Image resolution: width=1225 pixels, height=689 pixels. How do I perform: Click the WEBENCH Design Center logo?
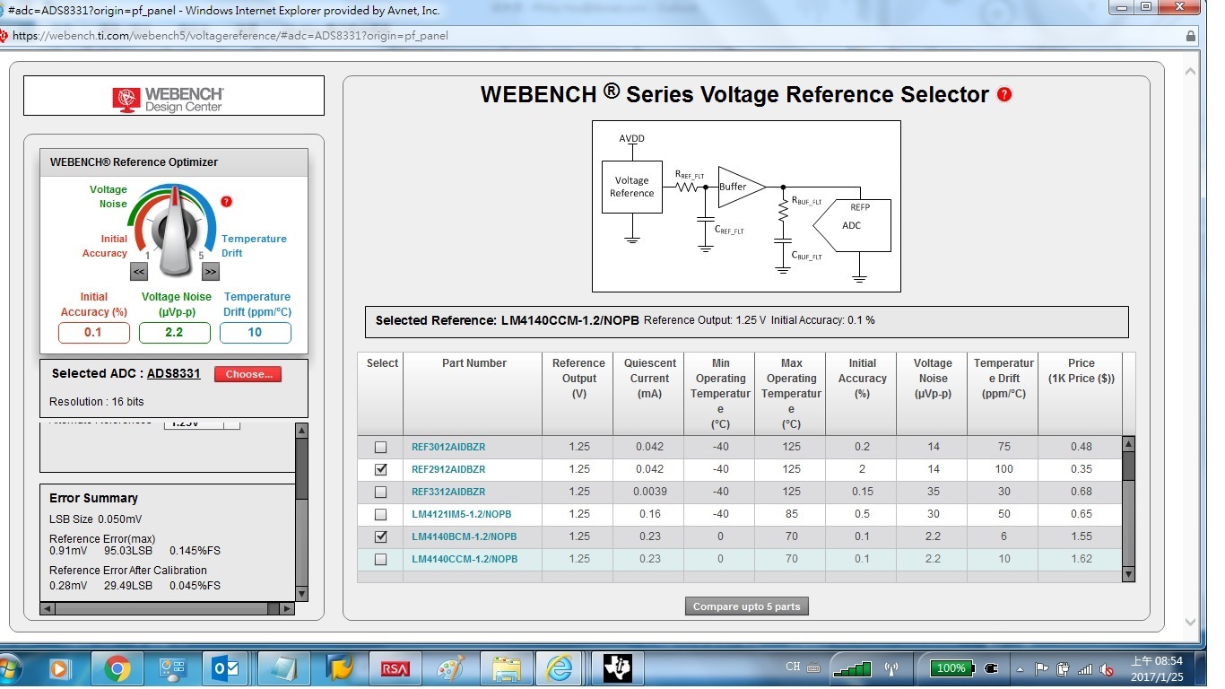[169, 98]
